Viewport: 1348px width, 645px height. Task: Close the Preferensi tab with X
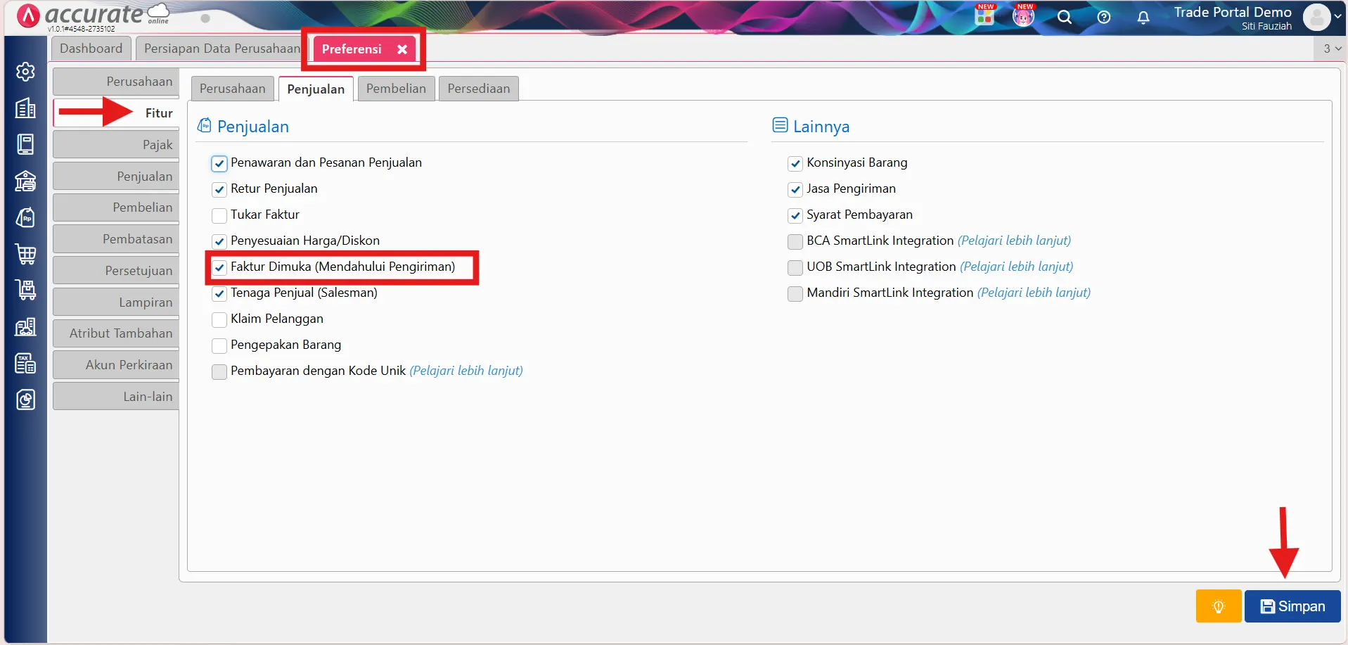tap(402, 49)
